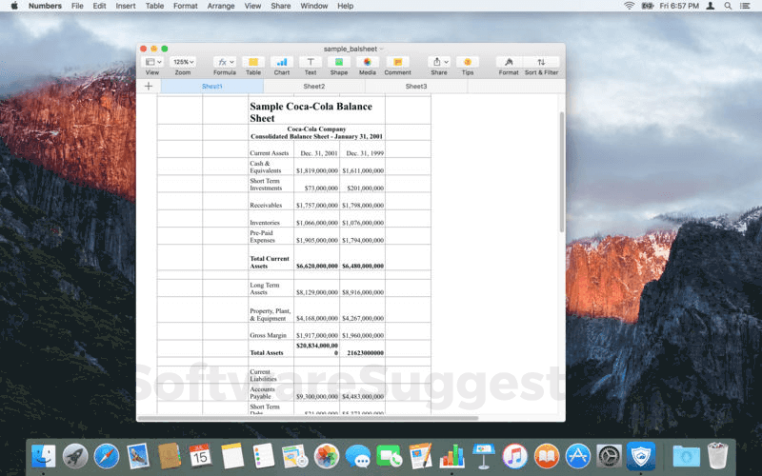Viewport: 762px width, 476px height.
Task: Expand the 125% Zoom dropdown
Action: pos(183,62)
